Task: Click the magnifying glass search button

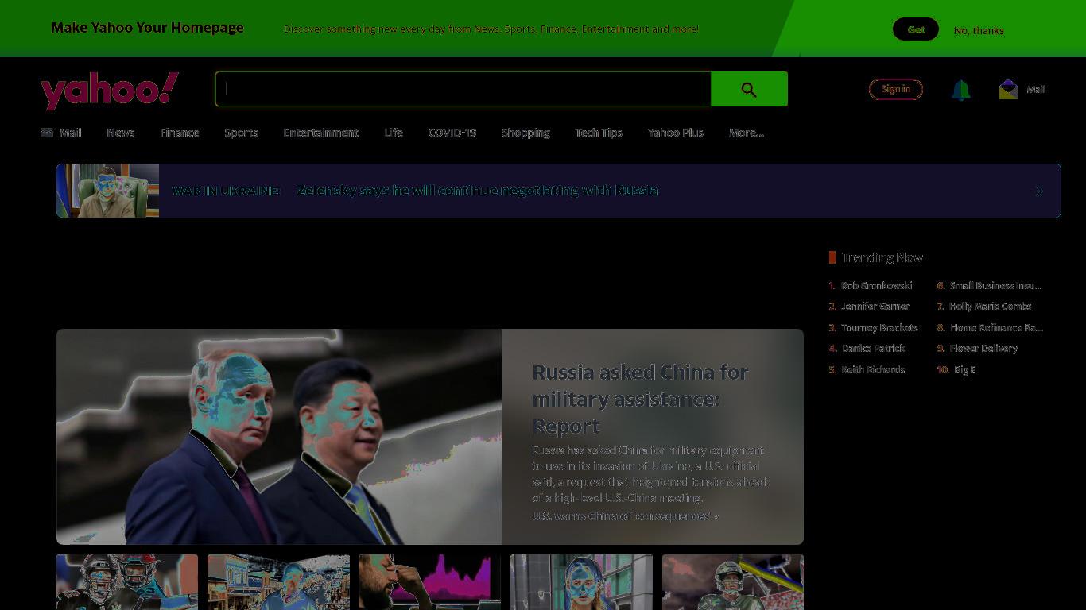Action: click(749, 89)
